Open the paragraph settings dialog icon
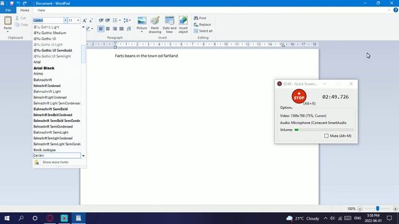 pyautogui.click(x=129, y=29)
